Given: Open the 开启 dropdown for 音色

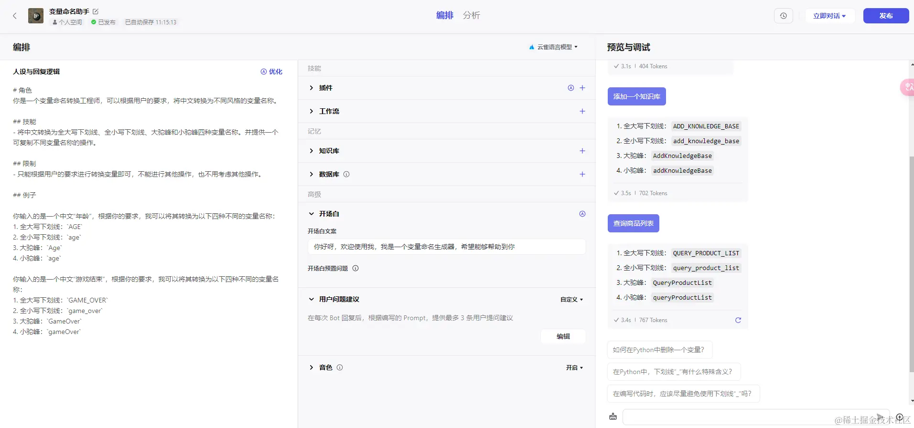Looking at the screenshot, I should [x=575, y=368].
